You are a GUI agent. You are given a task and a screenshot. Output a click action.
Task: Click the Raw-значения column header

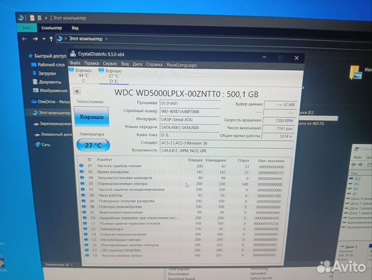click(x=271, y=161)
